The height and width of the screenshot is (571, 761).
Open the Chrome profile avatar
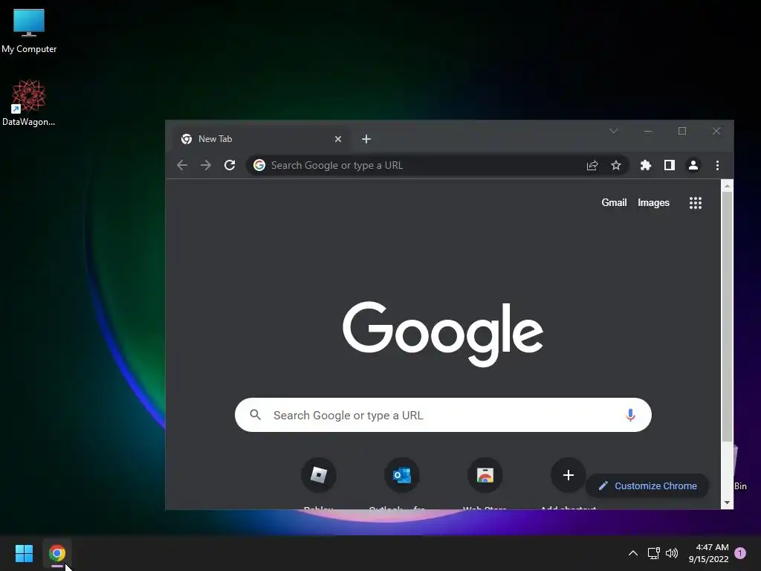693,166
